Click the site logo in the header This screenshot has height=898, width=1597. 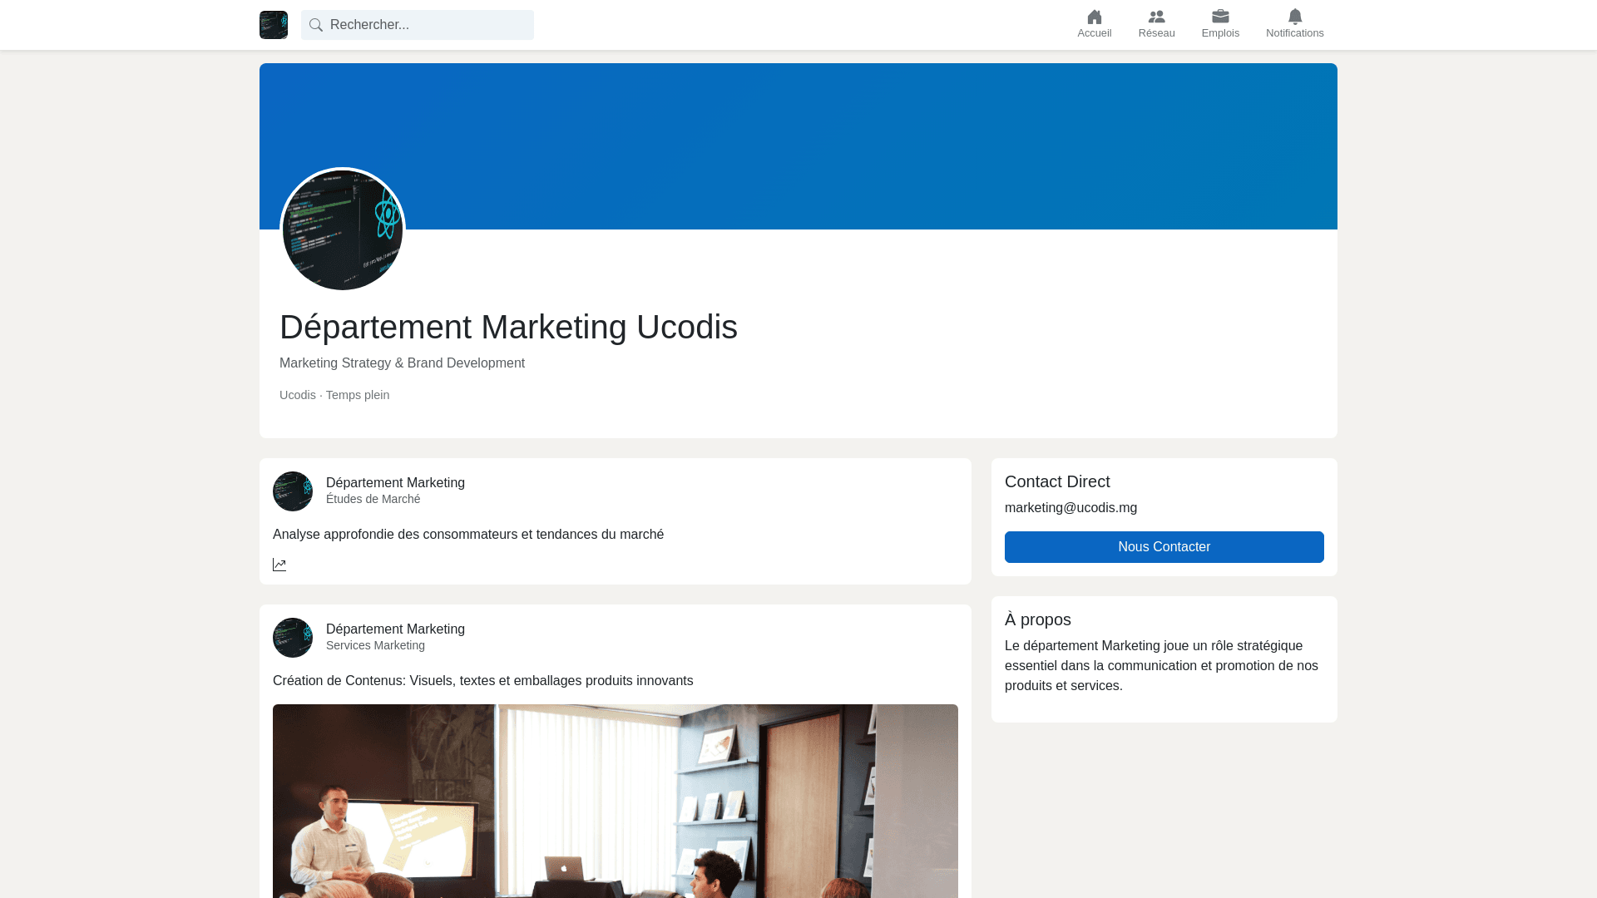pos(274,25)
